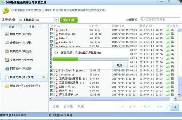Click horizontal scrollbar left arrow

[51, 99]
